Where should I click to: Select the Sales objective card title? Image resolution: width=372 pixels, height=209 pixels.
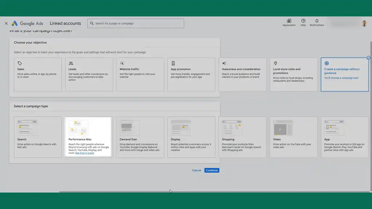pyautogui.click(x=21, y=69)
